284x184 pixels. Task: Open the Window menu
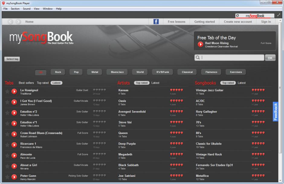click(48, 9)
